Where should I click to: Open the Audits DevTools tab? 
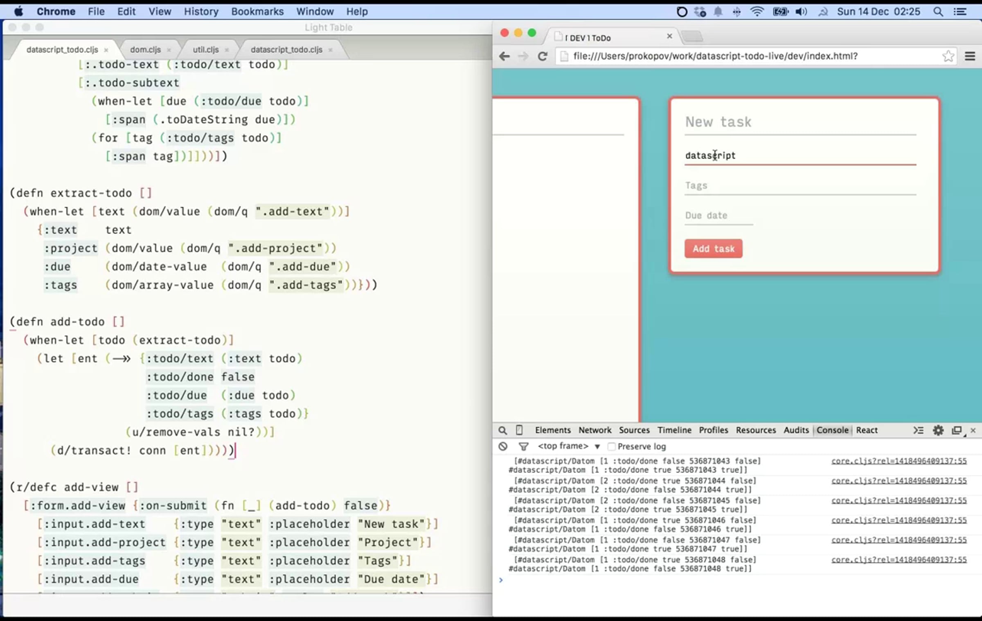pyautogui.click(x=796, y=430)
